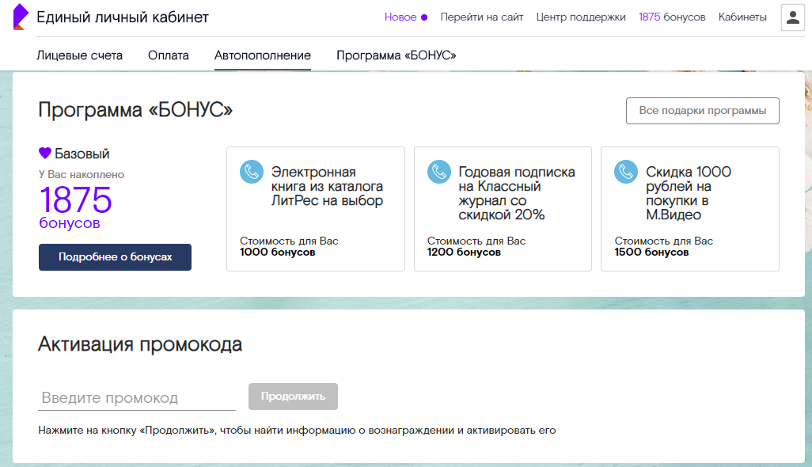Open the Кабинеты menu

742,17
